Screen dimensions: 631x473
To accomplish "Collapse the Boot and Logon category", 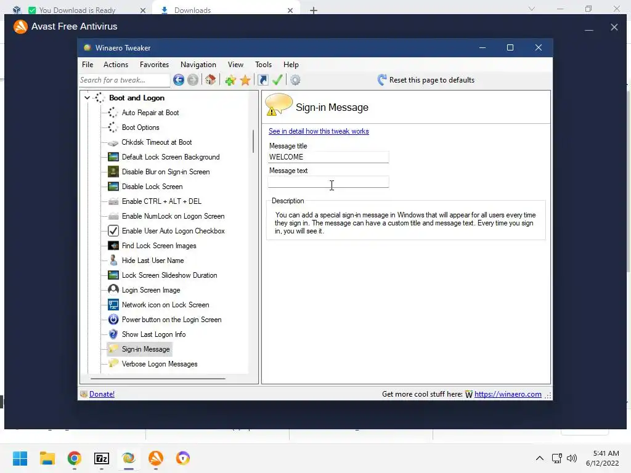I will [87, 98].
